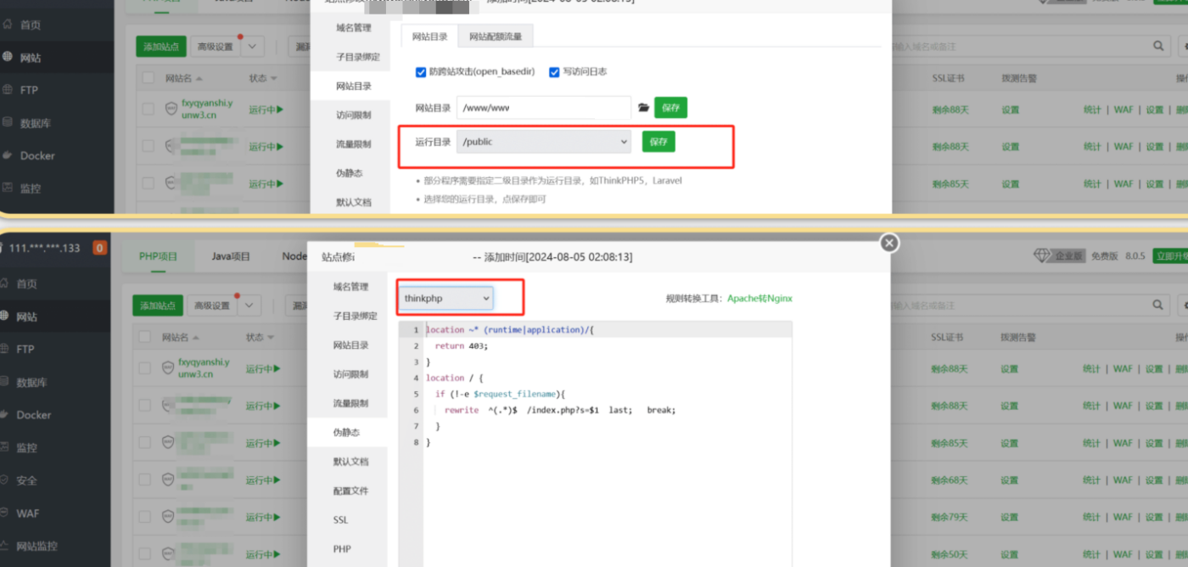The width and height of the screenshot is (1188, 567).
Task: Switch to the Java项目 tab
Action: (x=231, y=256)
